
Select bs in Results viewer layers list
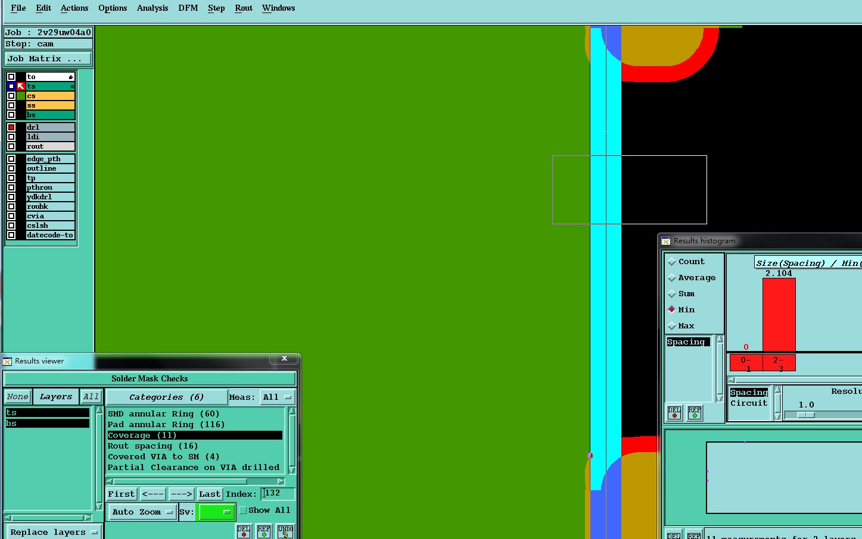pyautogui.click(x=48, y=424)
